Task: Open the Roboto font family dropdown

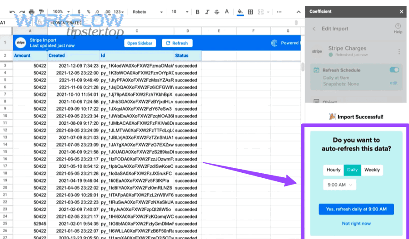Action: (148, 12)
